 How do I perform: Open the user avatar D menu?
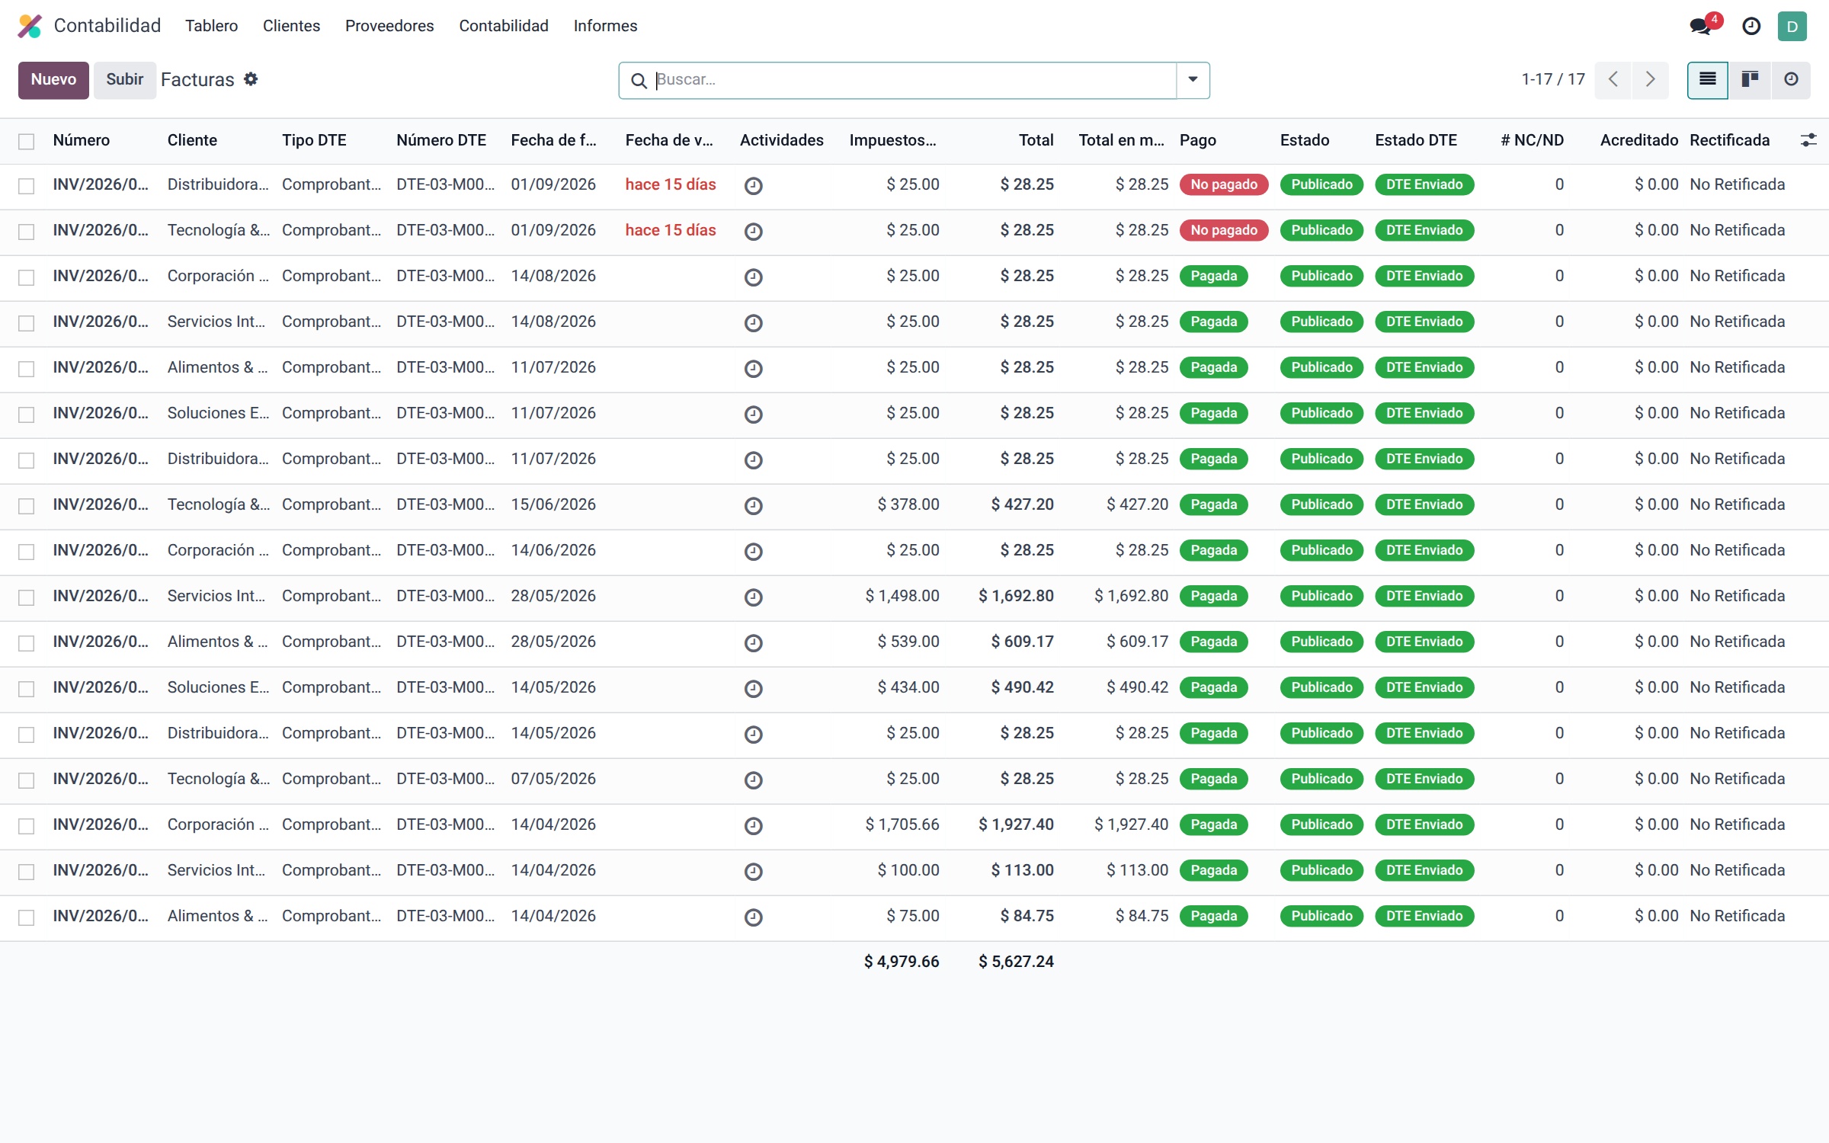[1792, 26]
